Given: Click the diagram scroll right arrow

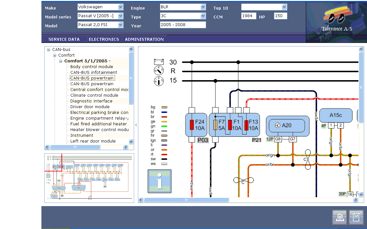Looking at the screenshot, I should point(356,200).
